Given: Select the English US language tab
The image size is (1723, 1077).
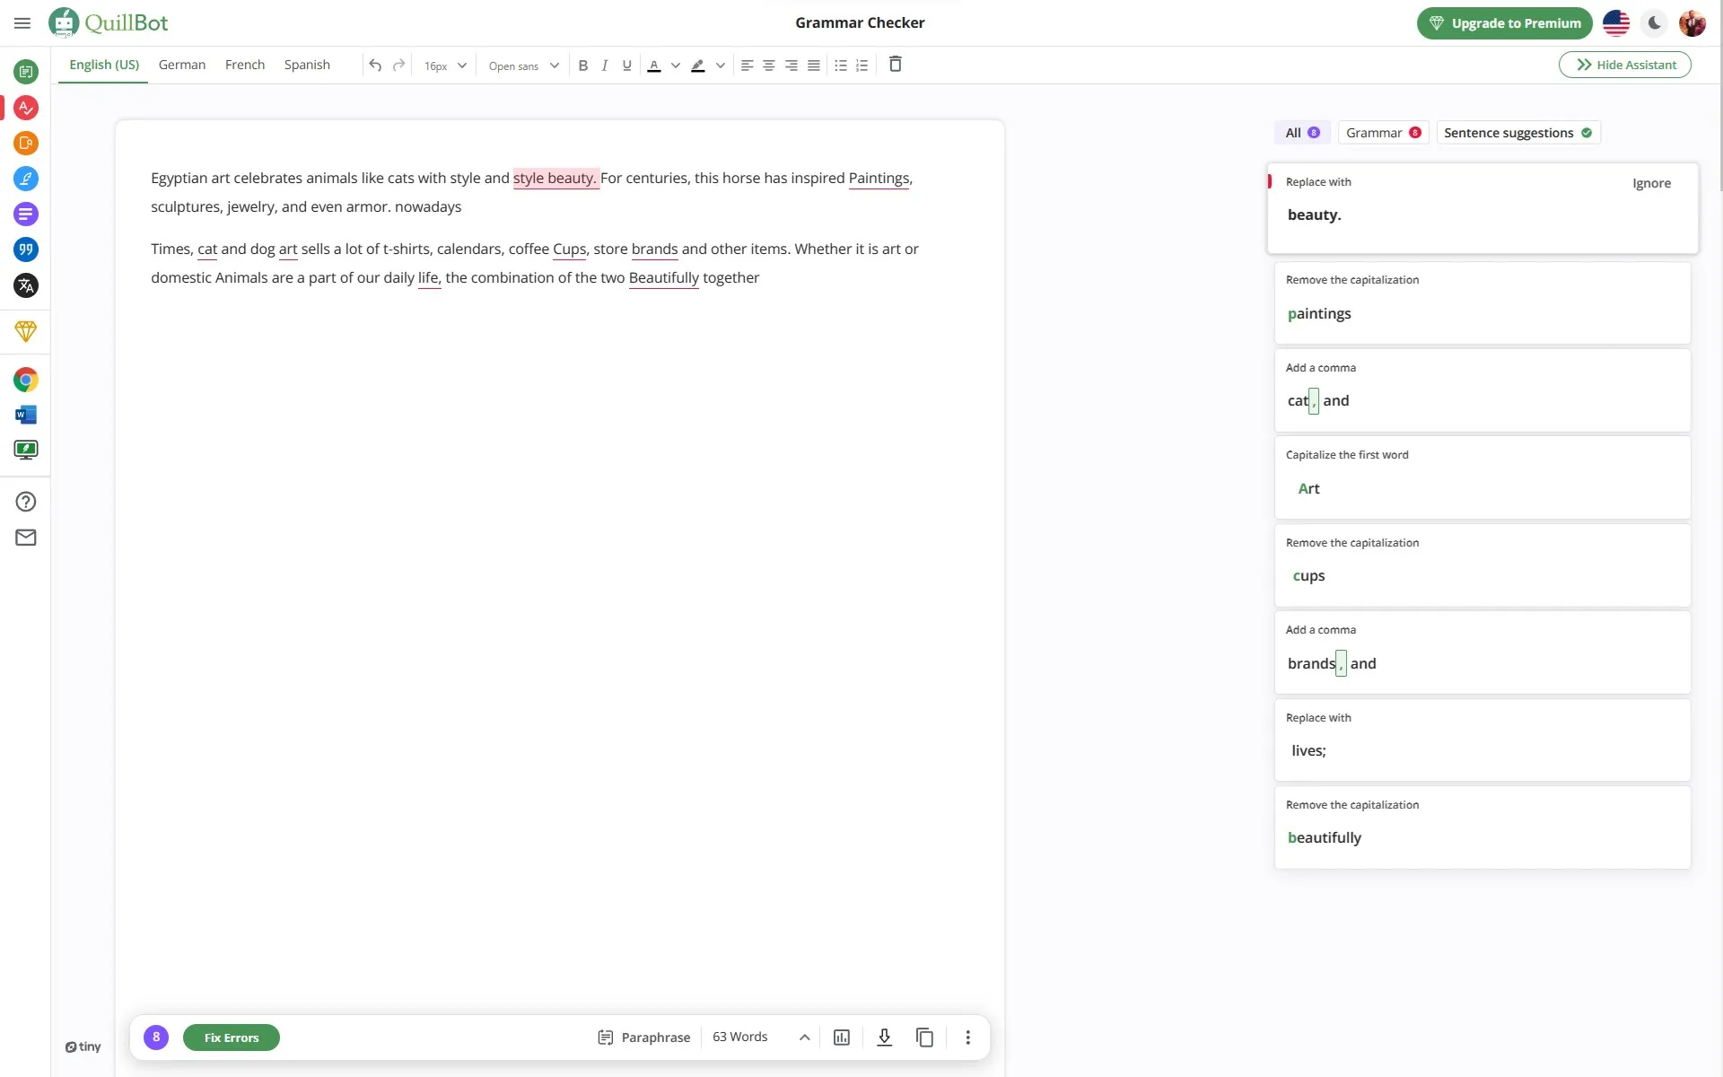Looking at the screenshot, I should 104,65.
